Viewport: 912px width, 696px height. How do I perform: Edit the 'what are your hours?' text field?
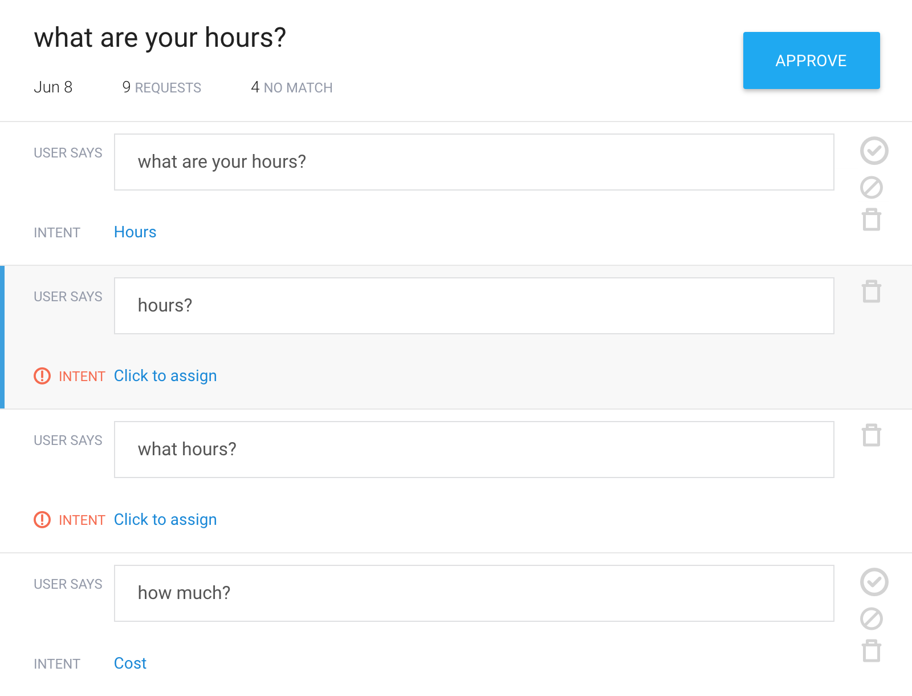(x=474, y=162)
